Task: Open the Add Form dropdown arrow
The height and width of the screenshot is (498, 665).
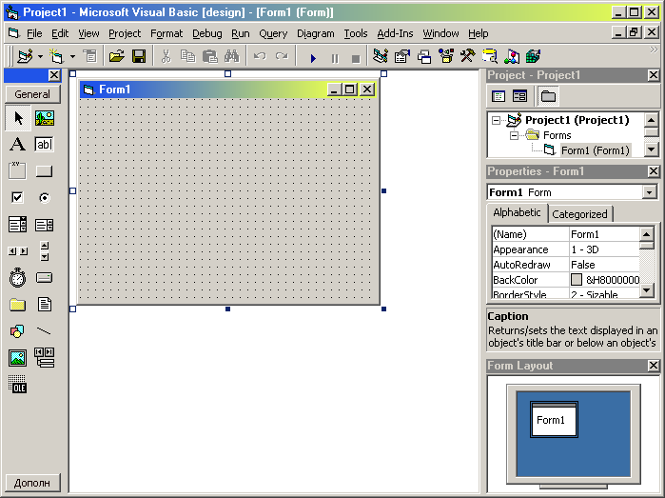Action: pos(72,56)
